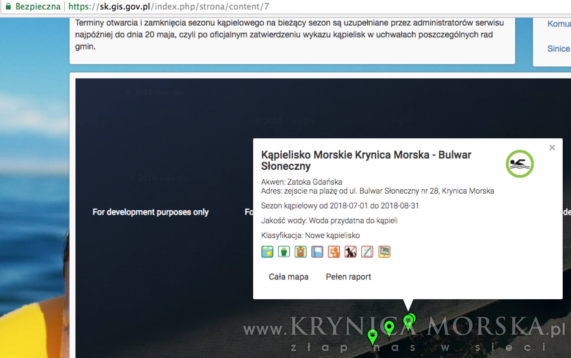This screenshot has height=358, width=571.
Task: Open the 'Cała mapa' link
Action: pyautogui.click(x=289, y=277)
